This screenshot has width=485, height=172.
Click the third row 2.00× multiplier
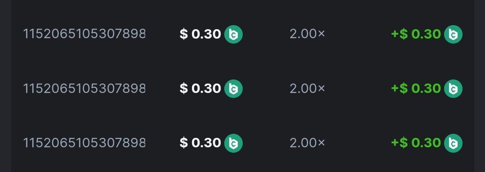click(x=307, y=143)
